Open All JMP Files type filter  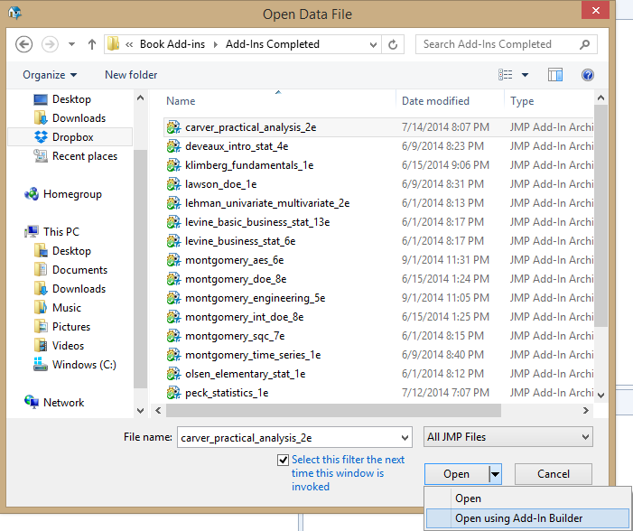pyautogui.click(x=507, y=437)
